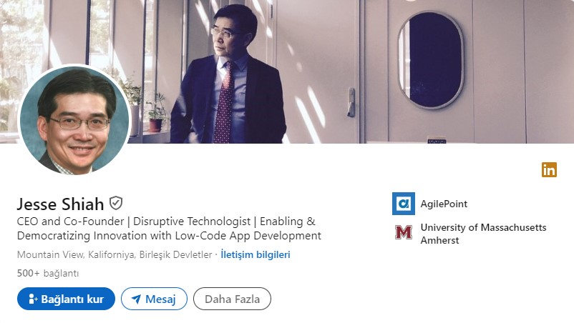This screenshot has width=574, height=323.
Task: Open the AgilePoint company page link
Action: coord(444,204)
